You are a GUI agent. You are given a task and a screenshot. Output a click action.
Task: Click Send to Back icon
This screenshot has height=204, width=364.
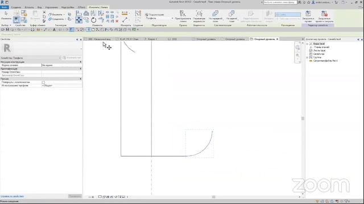click(231, 16)
